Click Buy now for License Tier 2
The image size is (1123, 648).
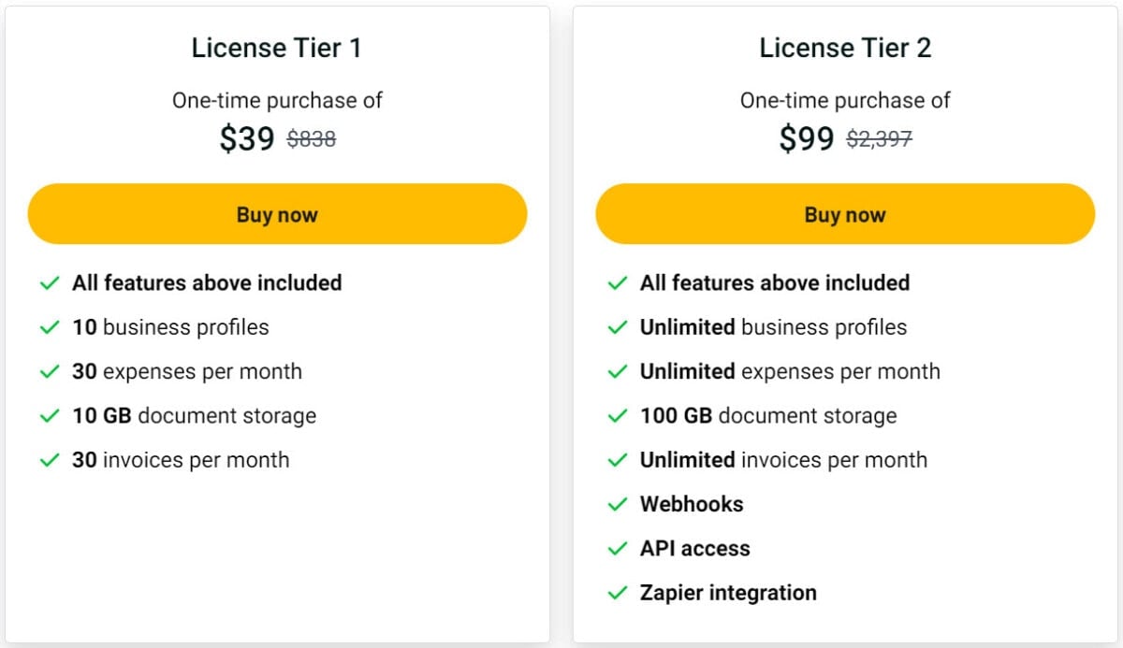(844, 213)
